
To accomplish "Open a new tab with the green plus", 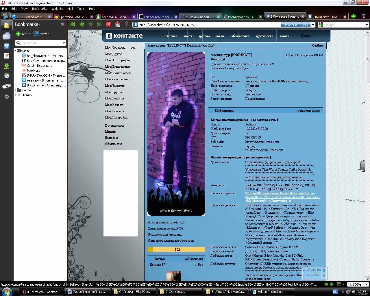I will pyautogui.click(x=353, y=16).
